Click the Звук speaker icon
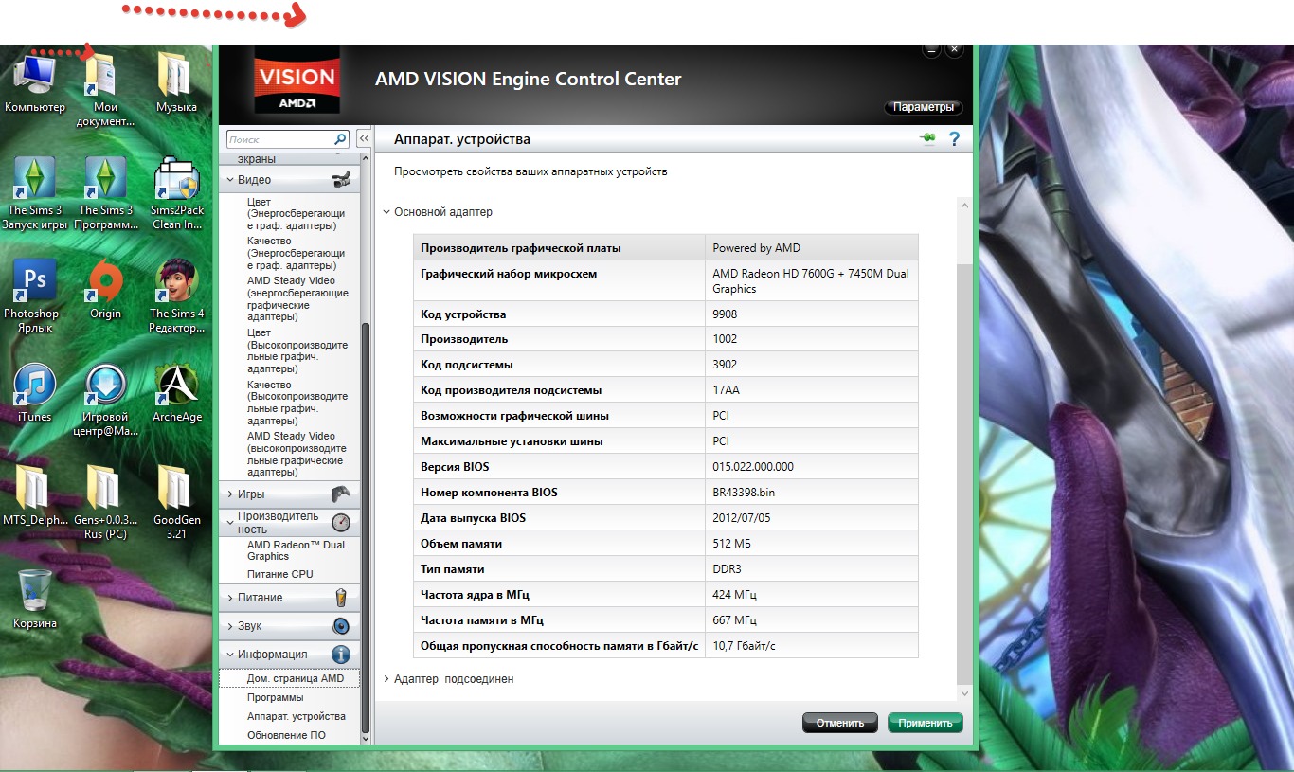The height and width of the screenshot is (772, 1294). coord(341,626)
